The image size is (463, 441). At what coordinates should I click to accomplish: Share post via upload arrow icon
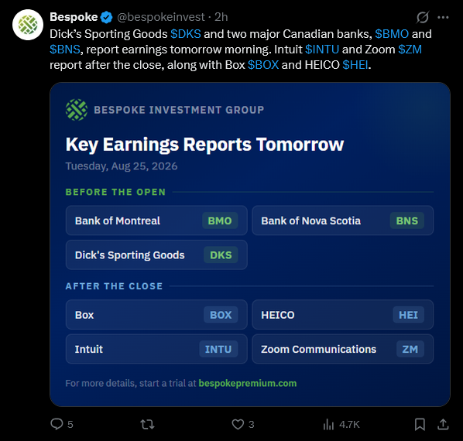tap(443, 424)
